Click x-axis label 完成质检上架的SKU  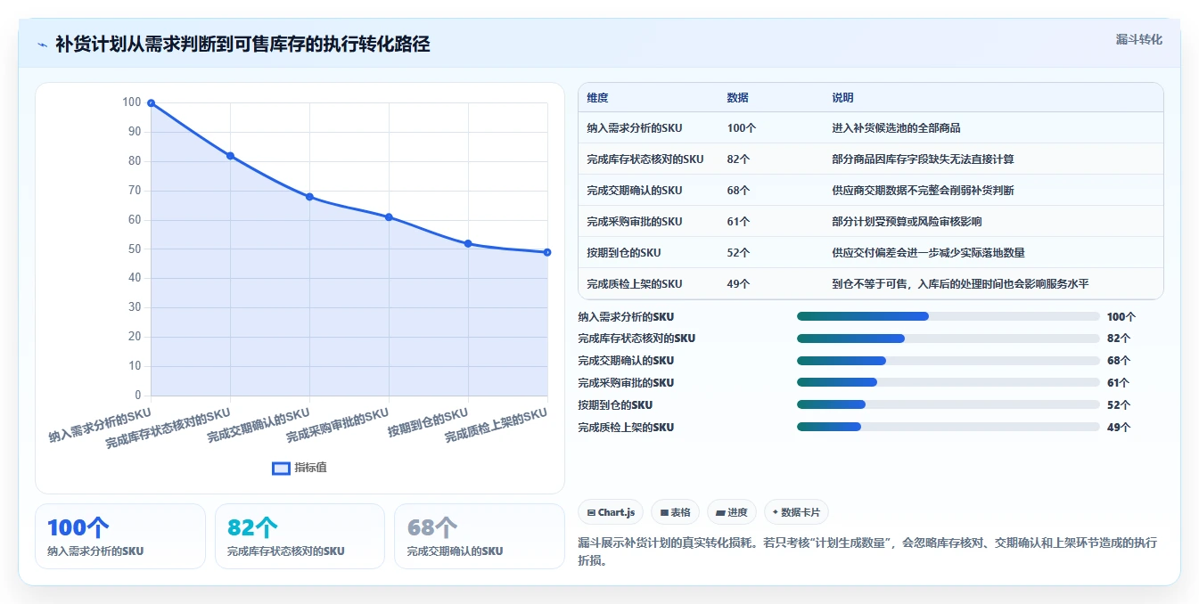point(497,425)
